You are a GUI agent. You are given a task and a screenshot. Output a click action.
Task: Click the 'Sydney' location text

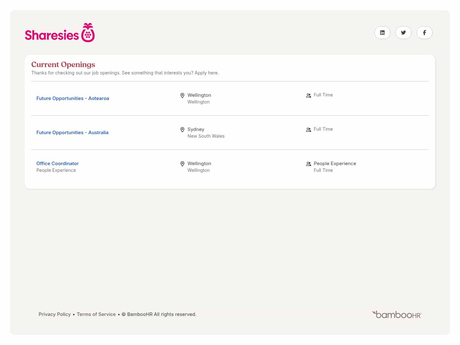196,129
